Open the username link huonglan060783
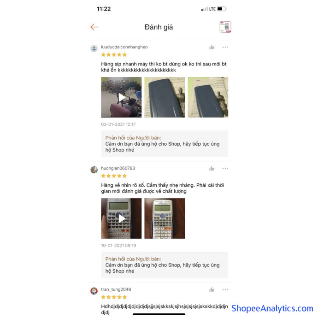Viewport: 318px width, 318px height. click(118, 168)
